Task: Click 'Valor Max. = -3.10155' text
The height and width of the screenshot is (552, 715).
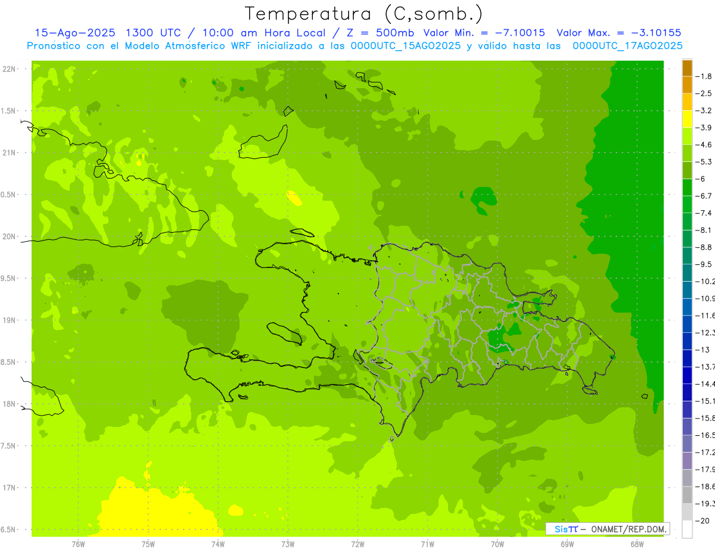Action: (618, 33)
